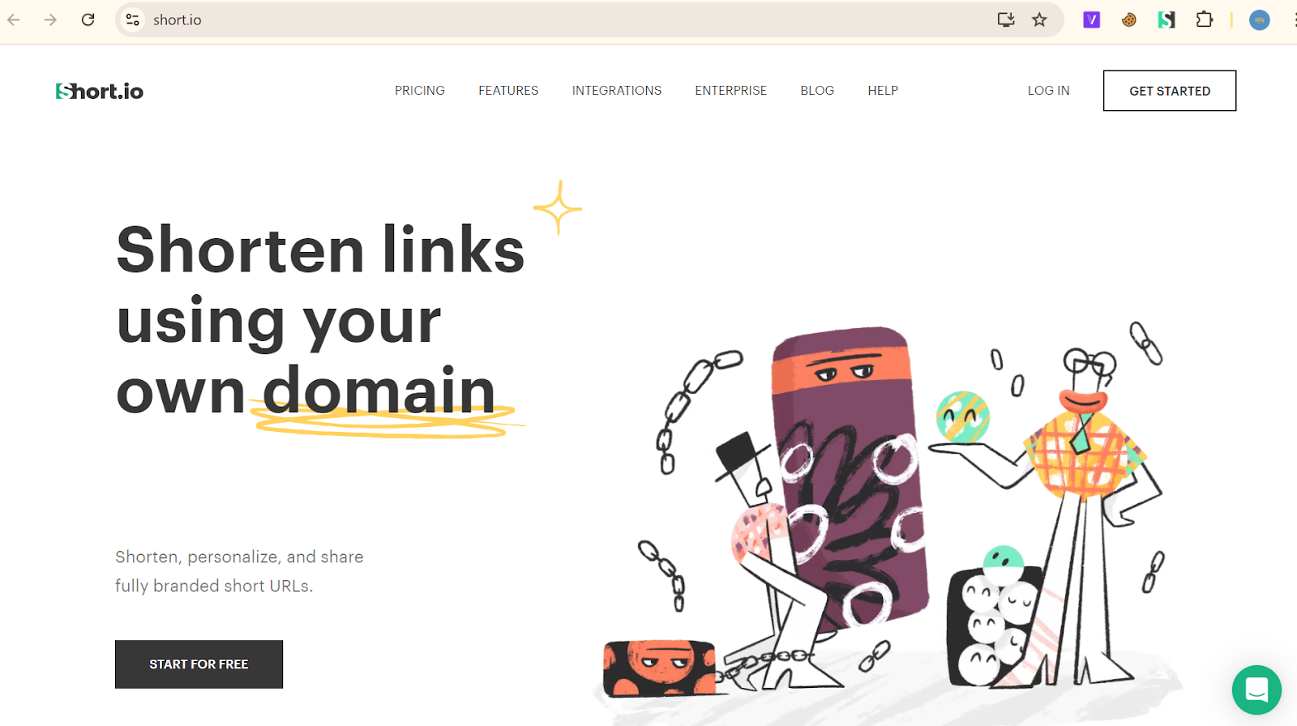Click the Start For Free button
This screenshot has height=726, width=1297.
[x=199, y=664]
